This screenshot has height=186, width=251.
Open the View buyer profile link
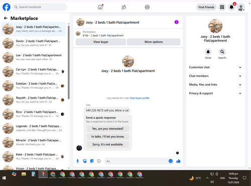[x=140, y=98]
